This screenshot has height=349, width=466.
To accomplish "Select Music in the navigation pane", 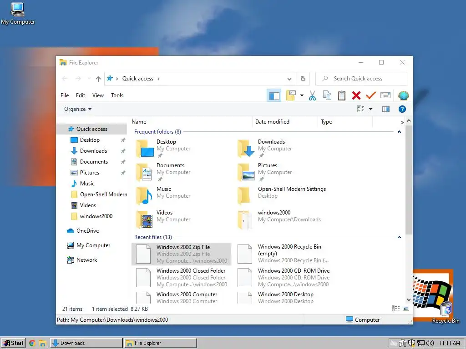I will click(87, 184).
